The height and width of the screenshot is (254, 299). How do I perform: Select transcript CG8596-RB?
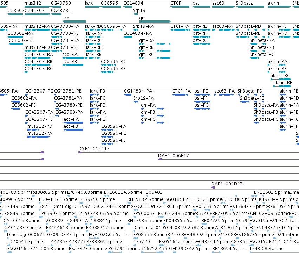[x=107, y=72]
